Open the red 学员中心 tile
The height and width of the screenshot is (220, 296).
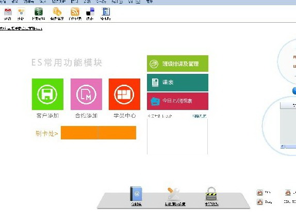coord(124,94)
